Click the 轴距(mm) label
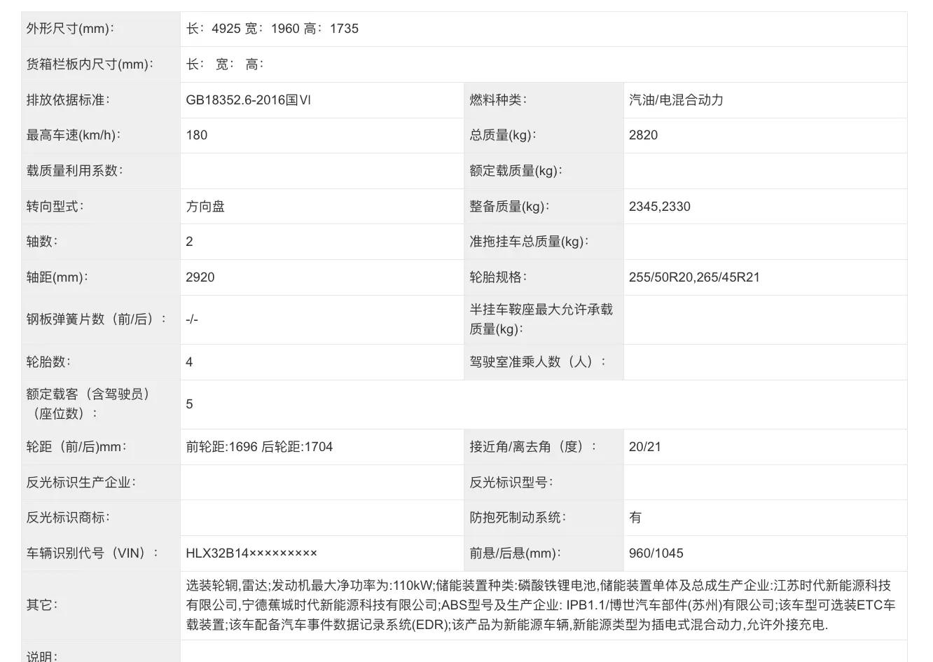Image resolution: width=933 pixels, height=662 pixels. (x=57, y=277)
